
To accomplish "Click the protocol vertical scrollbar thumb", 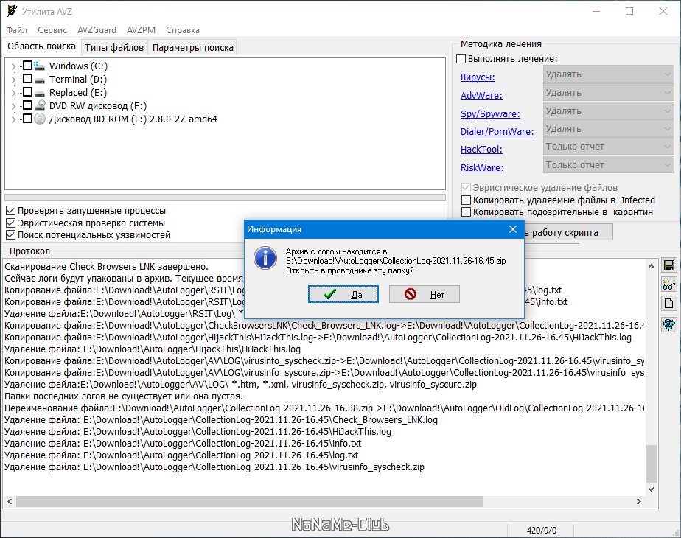I will click(651, 464).
